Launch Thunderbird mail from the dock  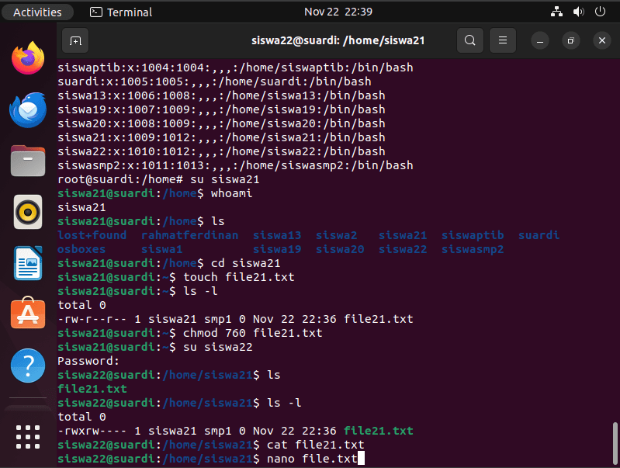pos(28,110)
